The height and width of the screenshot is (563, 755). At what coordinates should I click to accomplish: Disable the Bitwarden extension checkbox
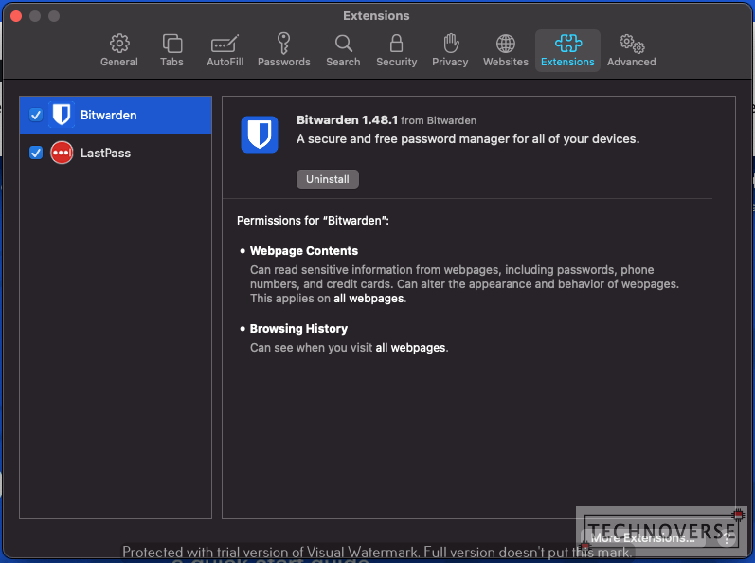coord(36,115)
